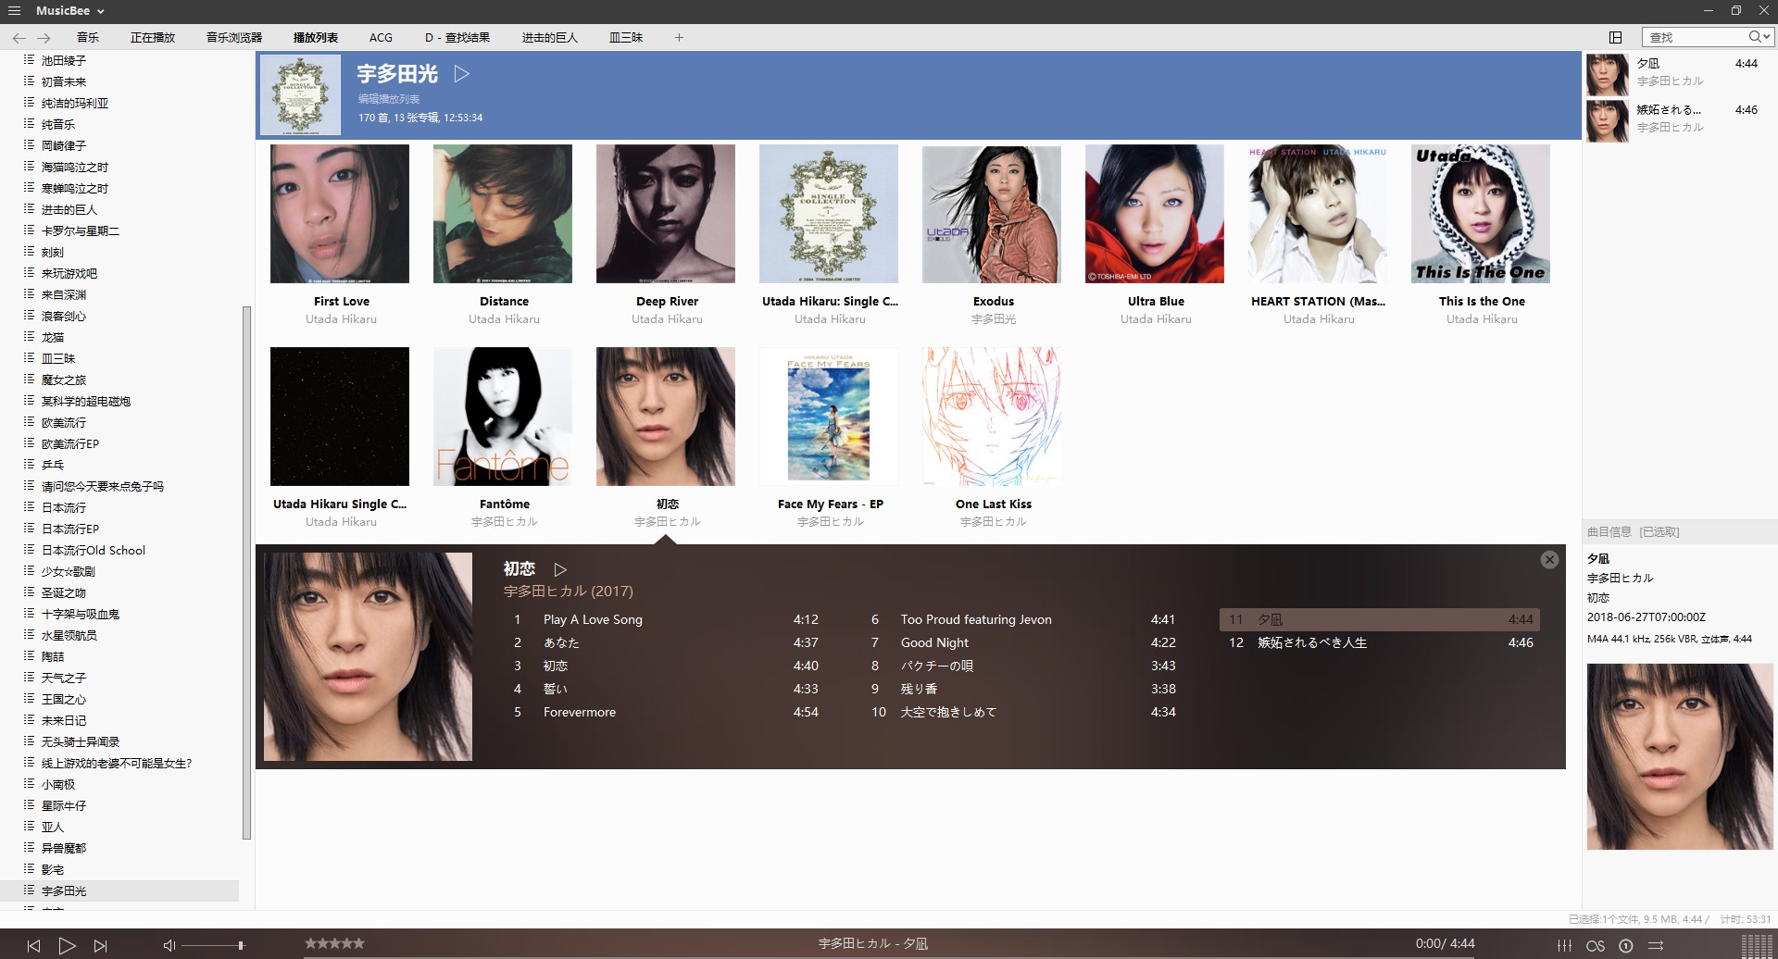Select 嫉妬される... in the now-playing list

point(1678,120)
